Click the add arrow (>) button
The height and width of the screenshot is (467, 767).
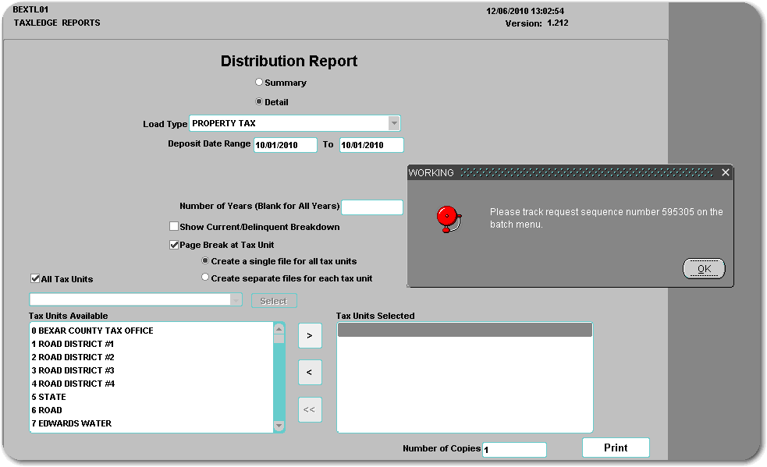[x=310, y=335]
